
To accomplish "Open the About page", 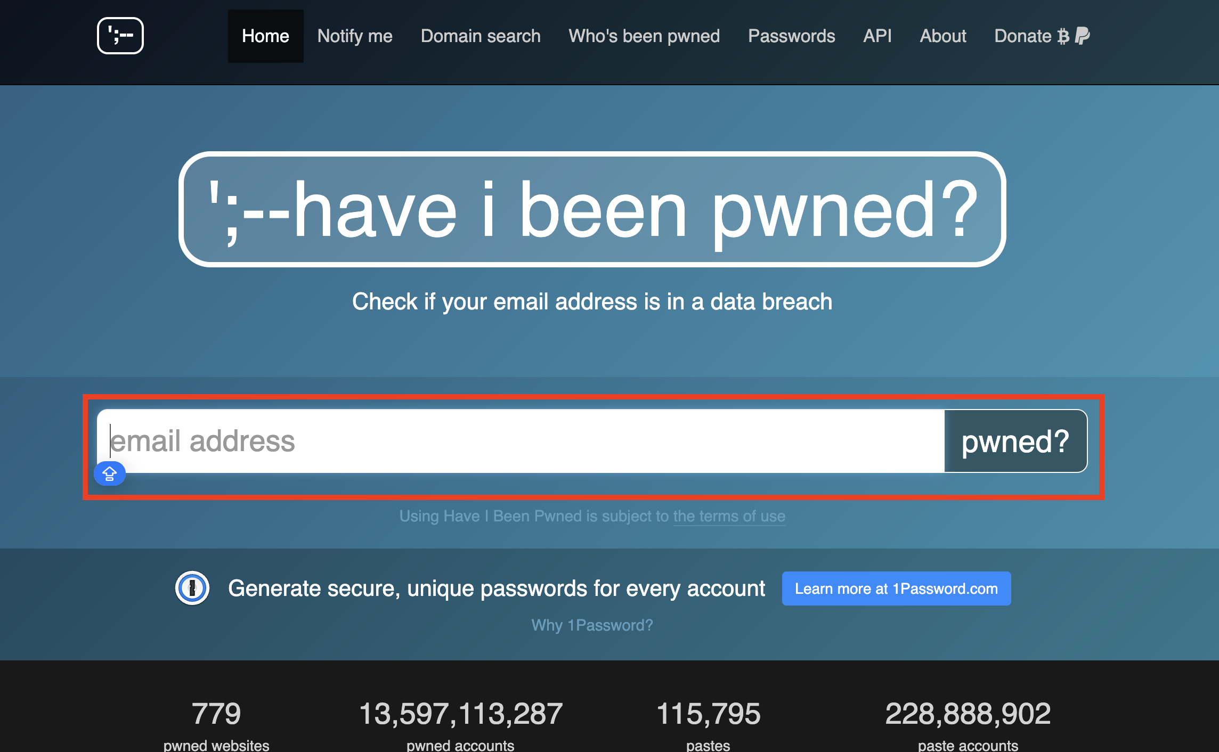I will [x=942, y=36].
